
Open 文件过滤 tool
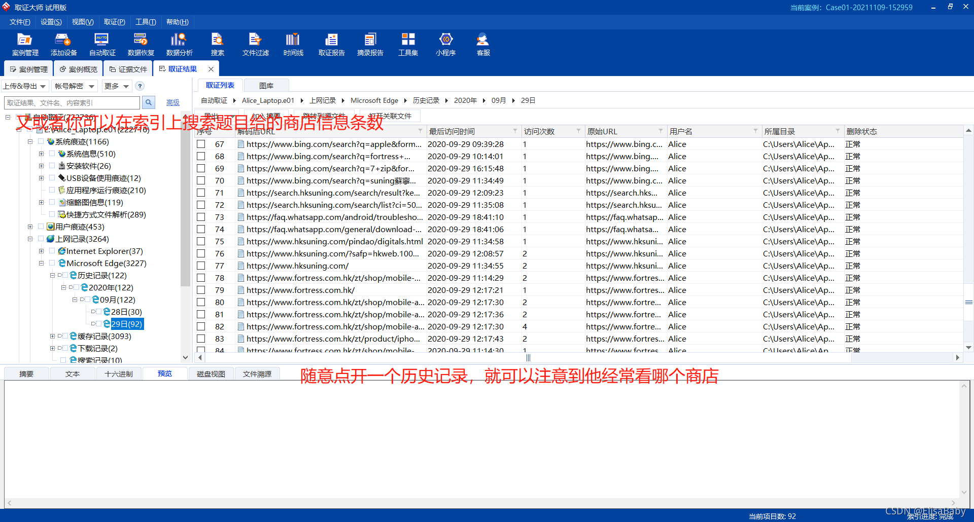pos(255,45)
